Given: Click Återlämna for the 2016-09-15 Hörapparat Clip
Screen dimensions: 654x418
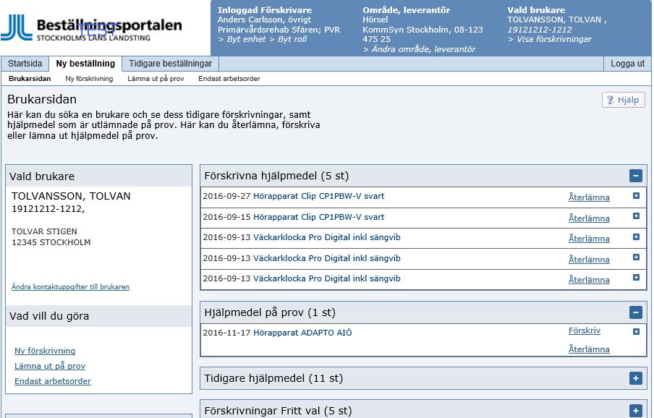Looking at the screenshot, I should click(589, 218).
